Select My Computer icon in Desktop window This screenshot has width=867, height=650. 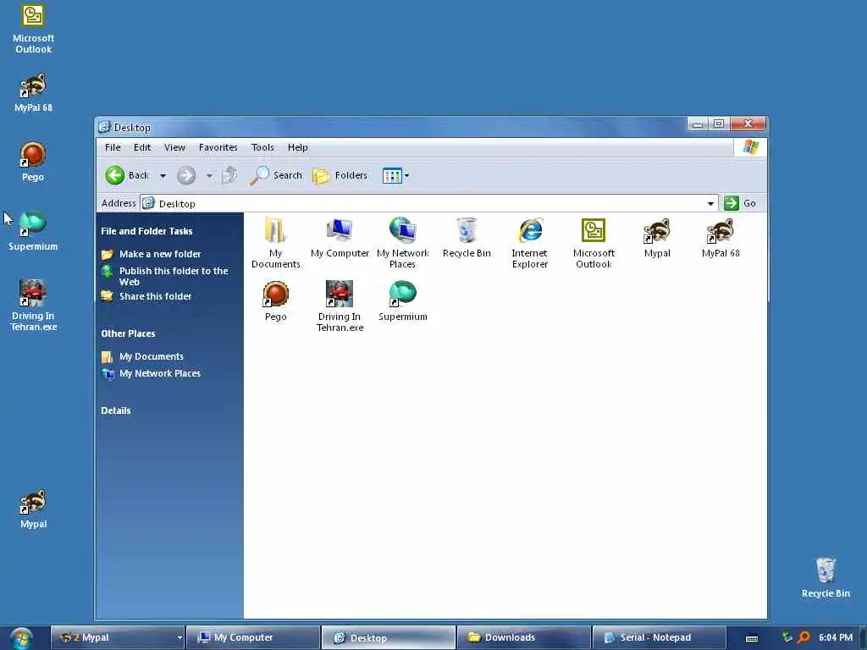click(340, 238)
